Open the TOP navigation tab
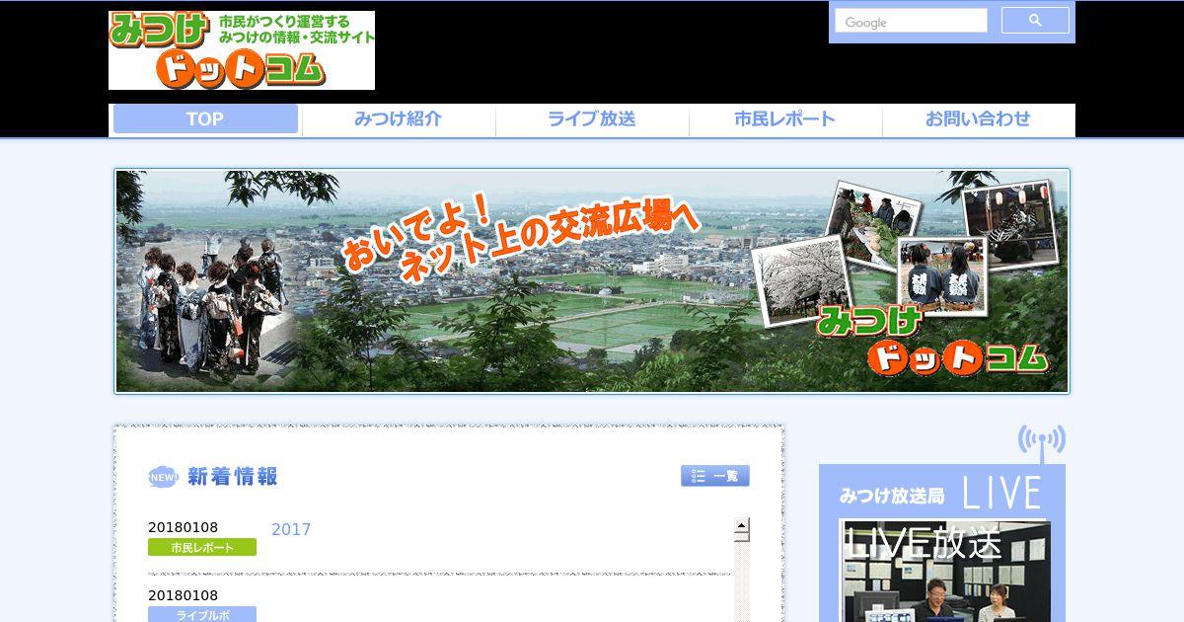1184x622 pixels. [x=205, y=119]
